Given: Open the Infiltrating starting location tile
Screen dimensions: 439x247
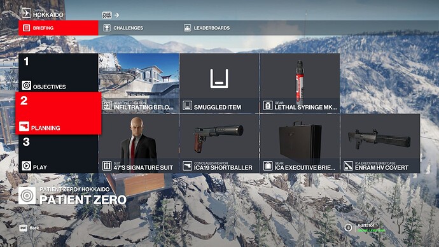Looking at the screenshot, I should pos(139,83).
